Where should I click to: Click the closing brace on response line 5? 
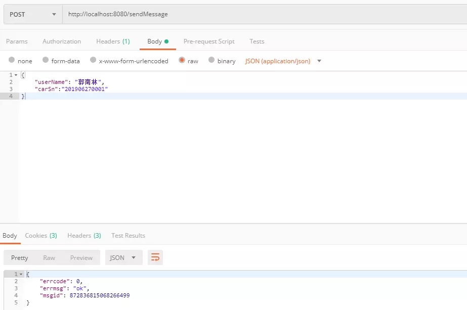28,302
